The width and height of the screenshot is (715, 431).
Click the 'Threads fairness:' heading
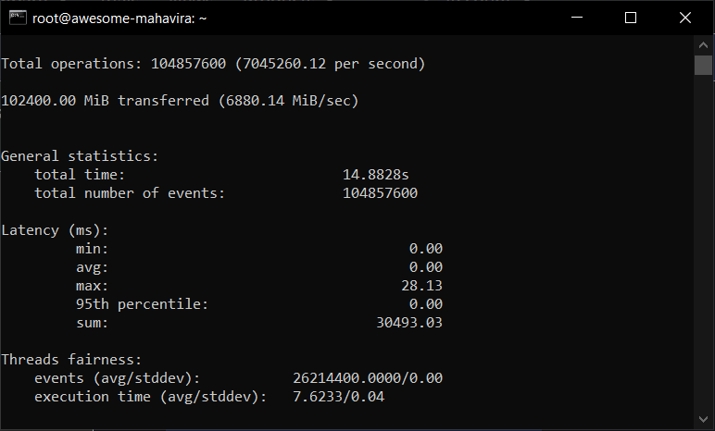point(71,360)
